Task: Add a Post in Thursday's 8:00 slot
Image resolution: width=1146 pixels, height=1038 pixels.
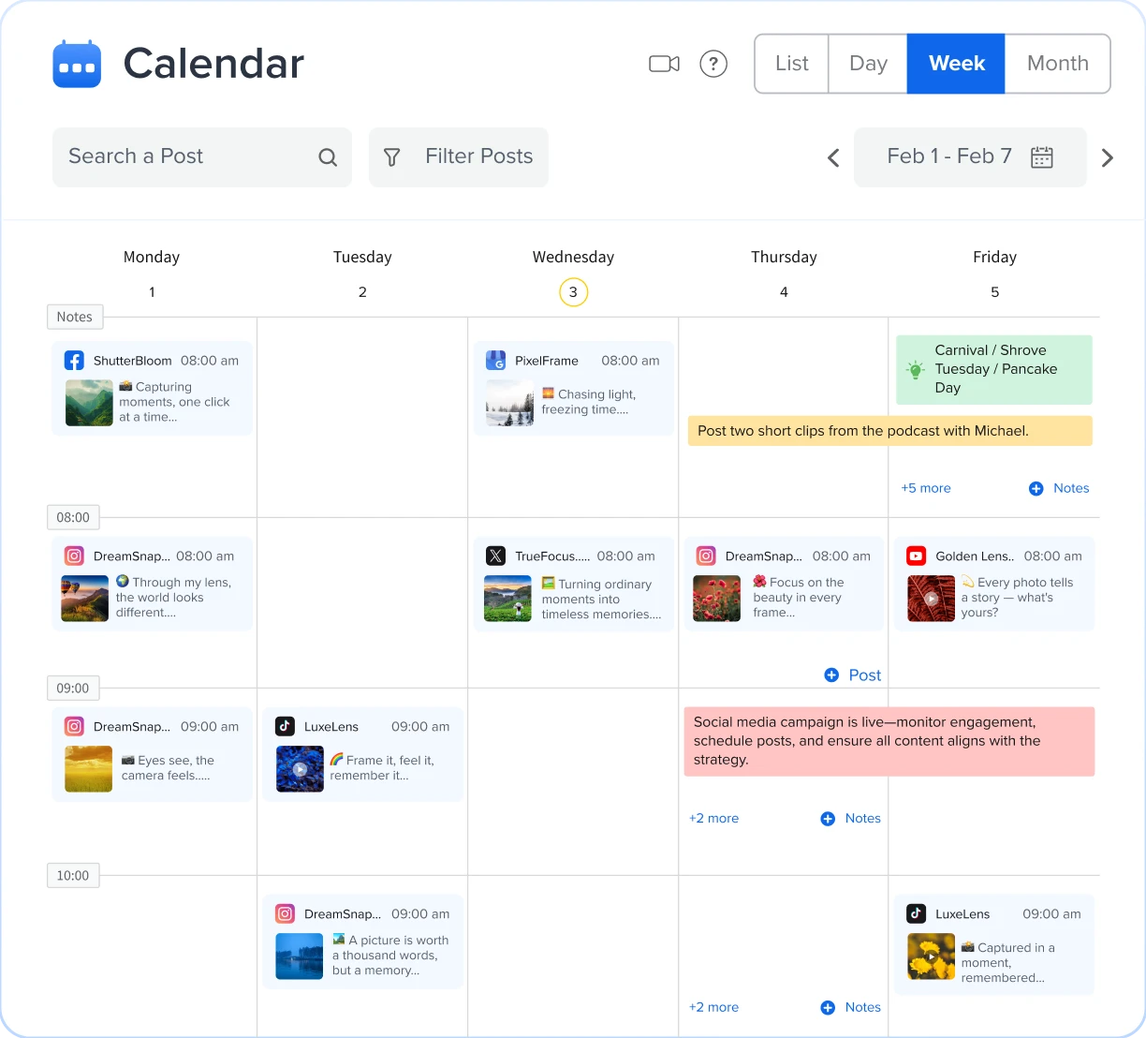Action: coord(852,675)
